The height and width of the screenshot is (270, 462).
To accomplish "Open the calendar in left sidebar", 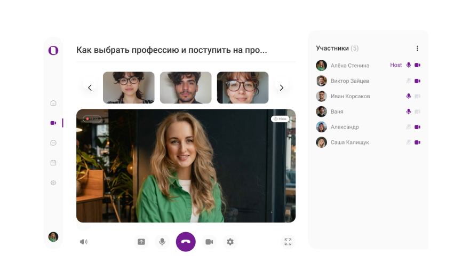I will point(53,163).
